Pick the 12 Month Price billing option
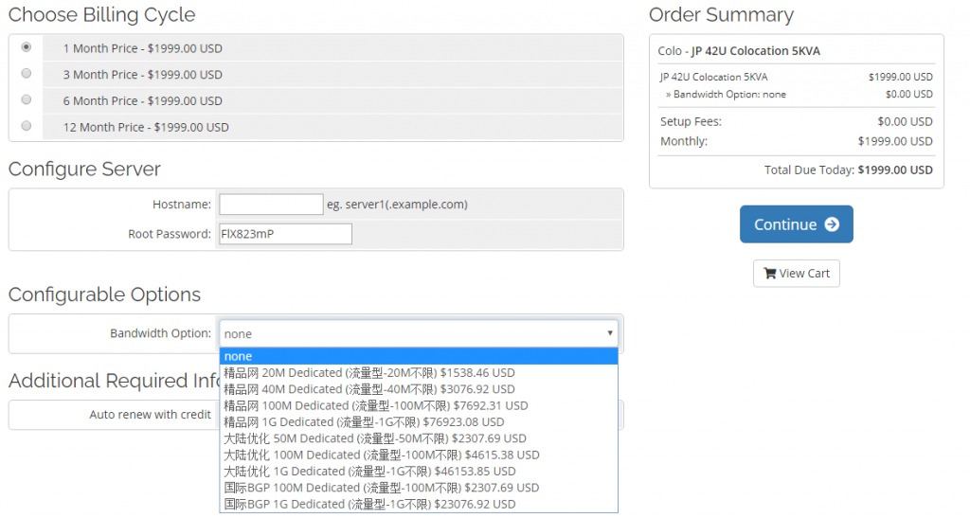 click(26, 125)
